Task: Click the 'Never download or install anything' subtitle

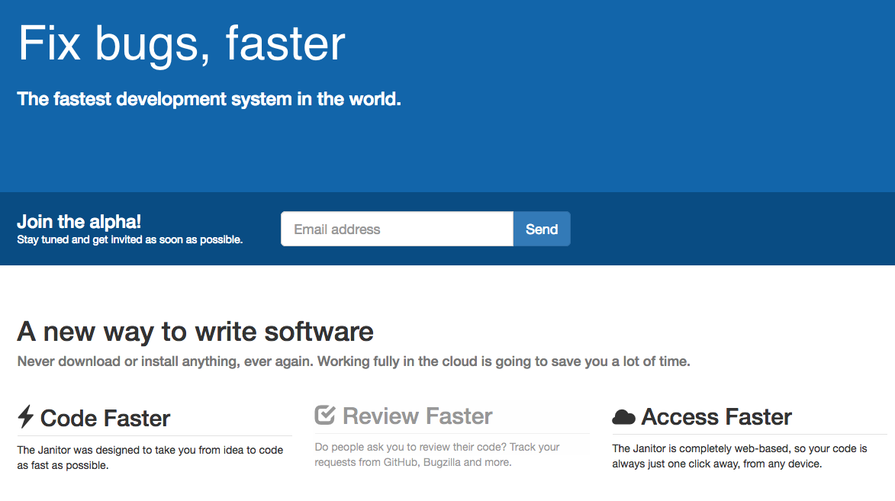Action: click(353, 361)
